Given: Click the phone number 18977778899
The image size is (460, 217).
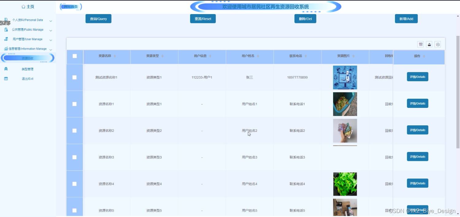Looking at the screenshot, I should (297, 77).
